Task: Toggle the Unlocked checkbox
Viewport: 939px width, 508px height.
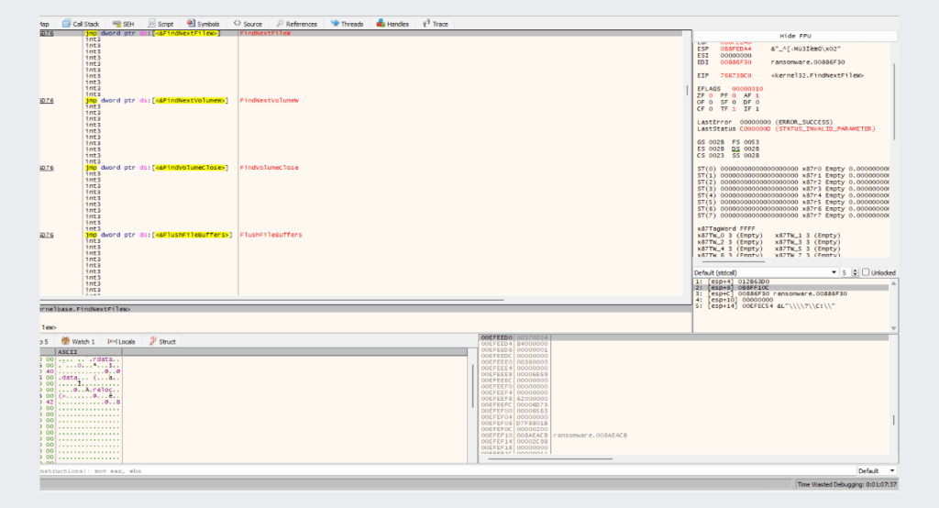Action: (x=866, y=272)
